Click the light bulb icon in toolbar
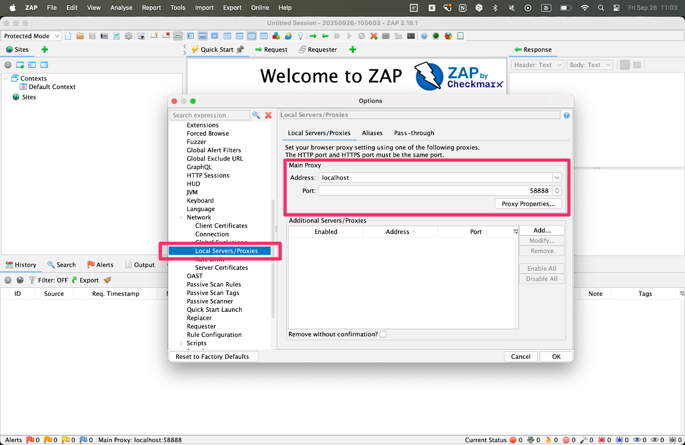The width and height of the screenshot is (685, 445). (x=300, y=36)
